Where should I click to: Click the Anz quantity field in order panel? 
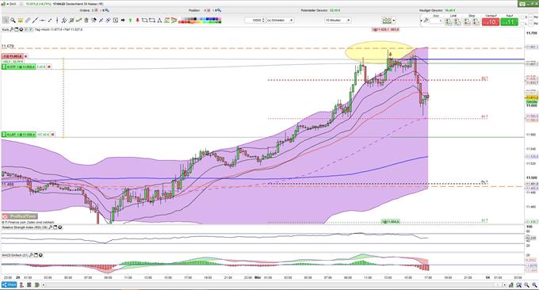click(x=436, y=21)
